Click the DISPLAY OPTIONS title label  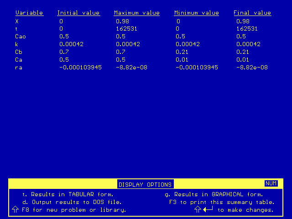145,185
